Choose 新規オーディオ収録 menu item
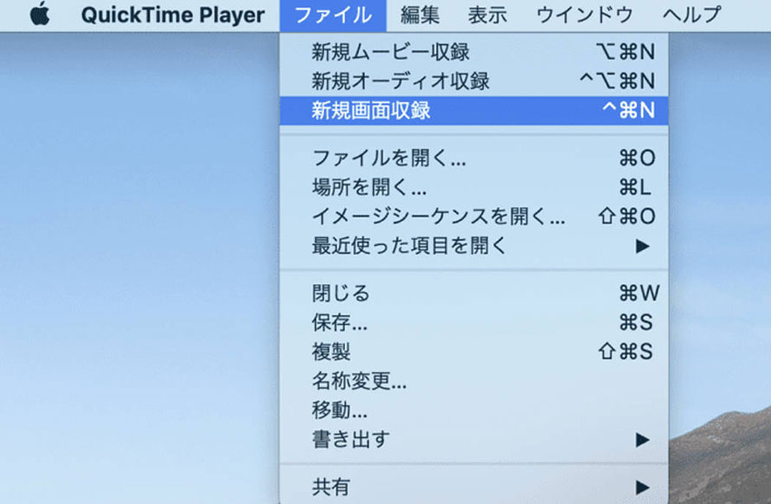Viewport: 771px width, 504px height. pyautogui.click(x=474, y=81)
